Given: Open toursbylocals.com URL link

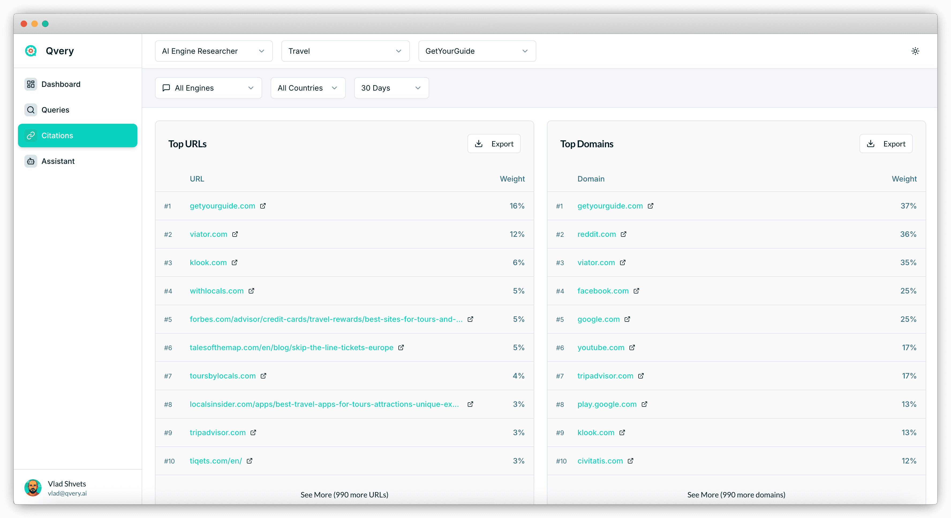Looking at the screenshot, I should click(x=222, y=376).
